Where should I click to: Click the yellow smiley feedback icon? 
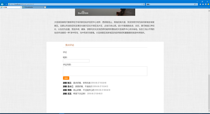tap(208, 4)
